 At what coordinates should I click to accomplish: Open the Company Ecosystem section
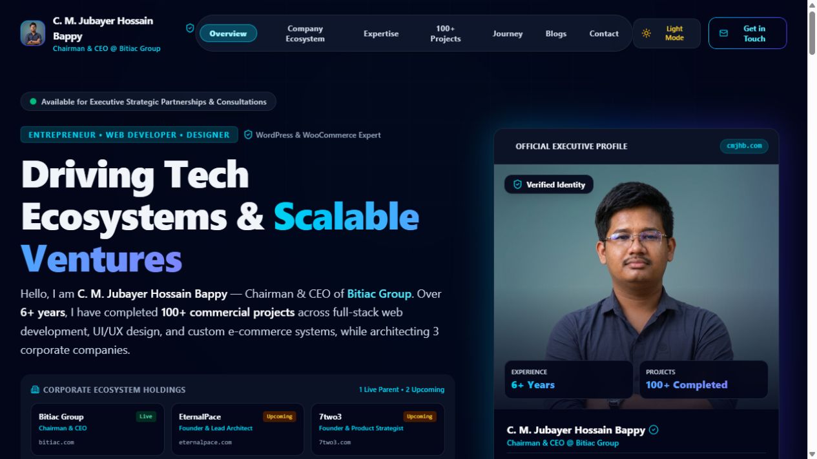click(305, 34)
